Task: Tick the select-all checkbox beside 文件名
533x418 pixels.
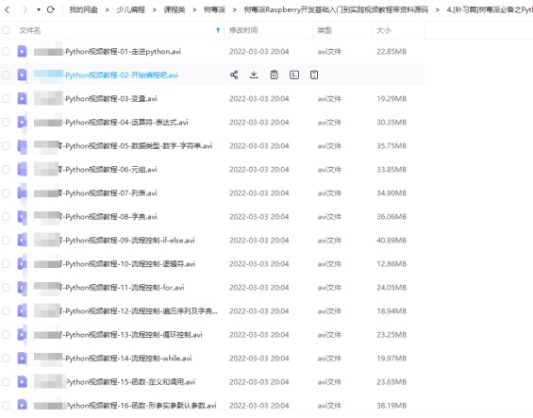Action: coord(6,30)
